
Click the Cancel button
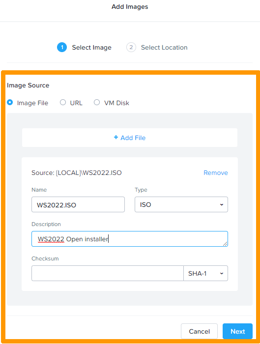point(199,331)
